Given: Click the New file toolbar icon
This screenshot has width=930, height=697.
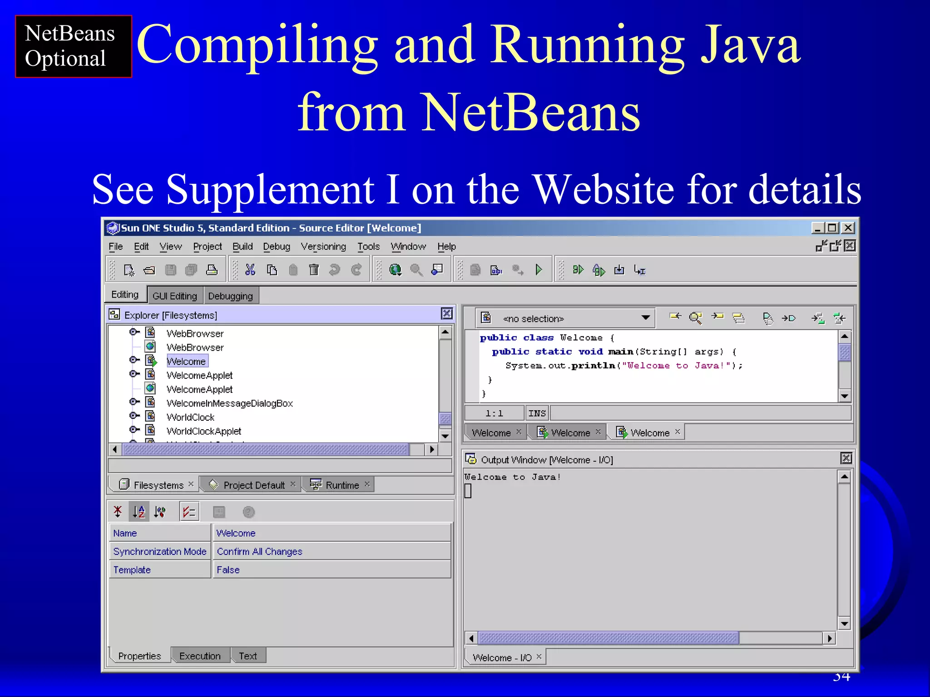Looking at the screenshot, I should click(x=129, y=270).
